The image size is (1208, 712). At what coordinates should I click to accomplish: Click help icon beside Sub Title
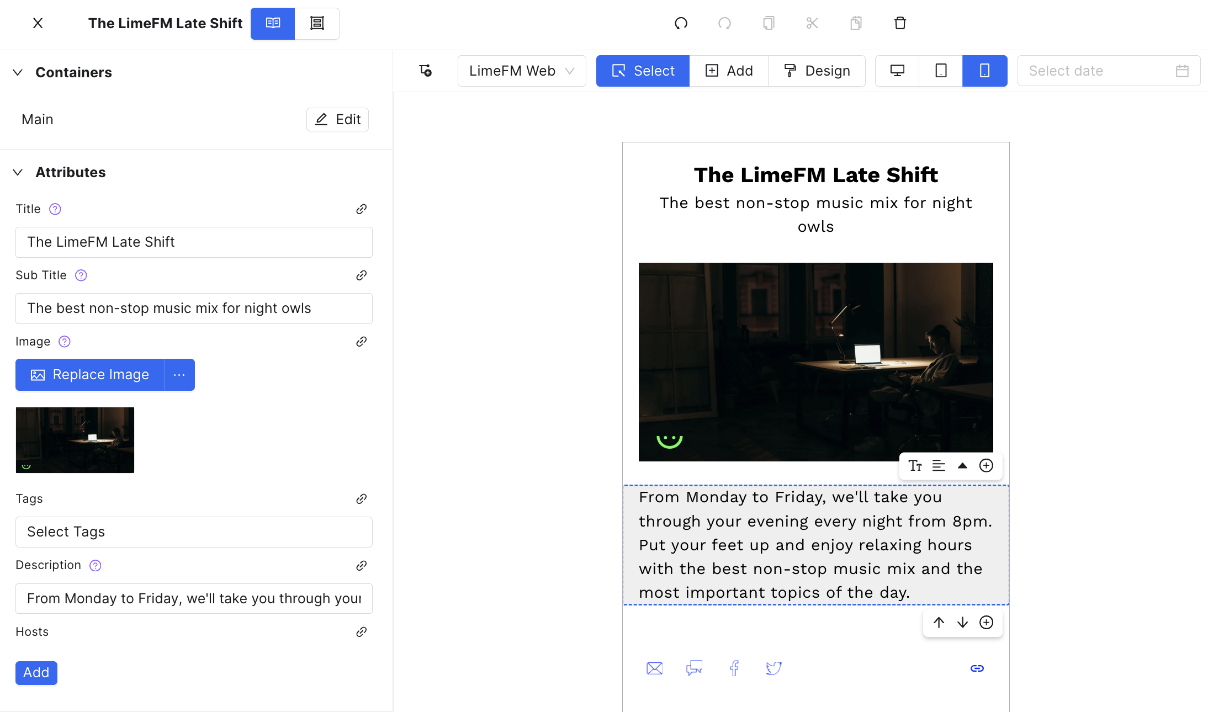[81, 275]
